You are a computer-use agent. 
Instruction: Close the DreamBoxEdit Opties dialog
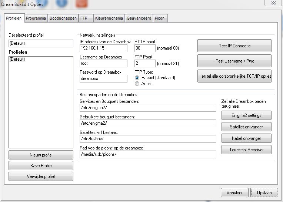coord(273,3)
